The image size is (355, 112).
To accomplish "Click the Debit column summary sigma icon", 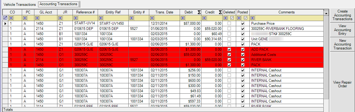I will (199, 13).
